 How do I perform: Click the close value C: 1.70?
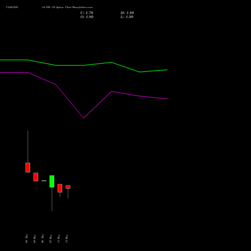tap(87, 13)
